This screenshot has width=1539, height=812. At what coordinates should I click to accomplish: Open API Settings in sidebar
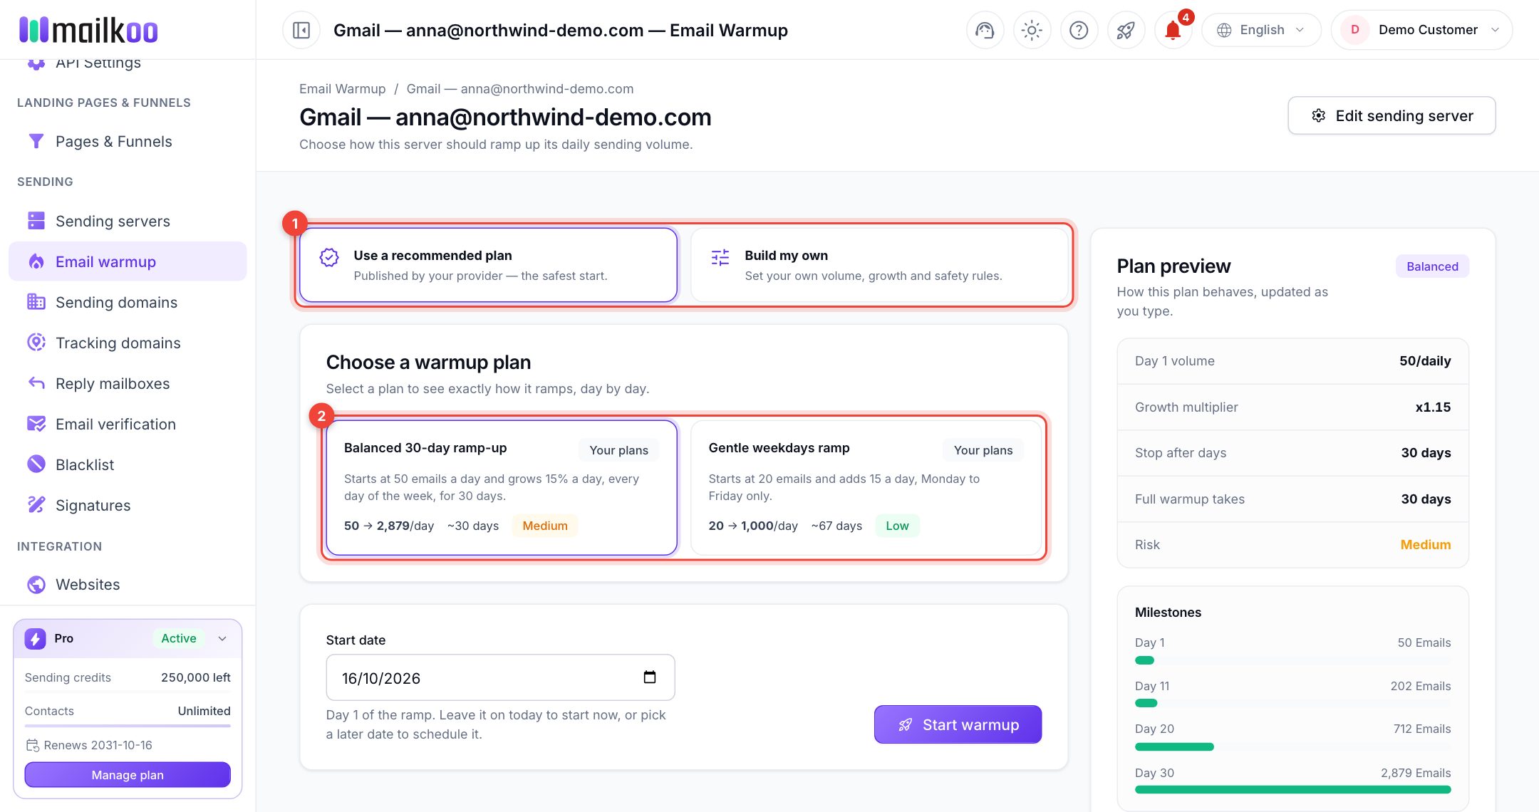pyautogui.click(x=98, y=63)
